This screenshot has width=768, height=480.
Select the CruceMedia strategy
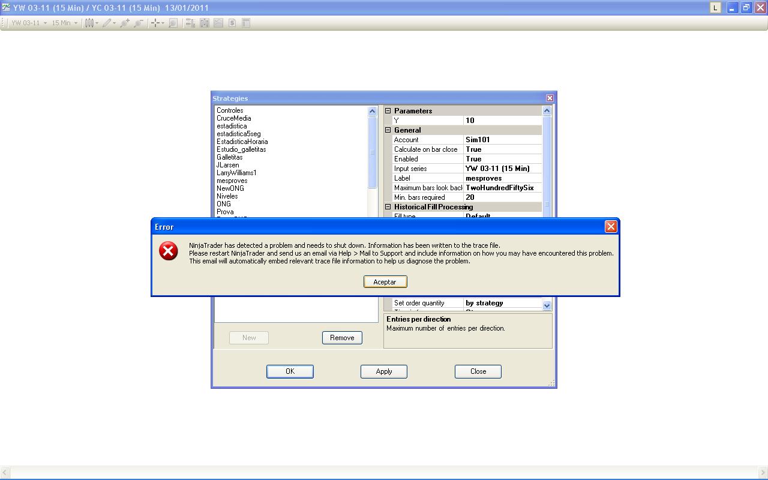point(234,118)
